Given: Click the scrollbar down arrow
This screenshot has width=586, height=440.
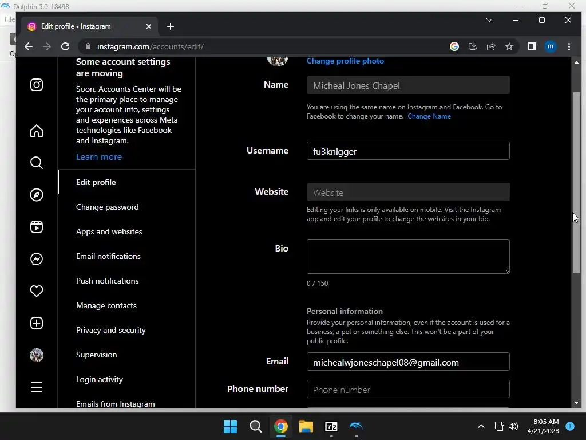Looking at the screenshot, I should tap(576, 403).
